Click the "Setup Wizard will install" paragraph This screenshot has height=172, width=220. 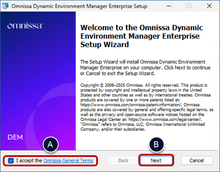coord(145,67)
